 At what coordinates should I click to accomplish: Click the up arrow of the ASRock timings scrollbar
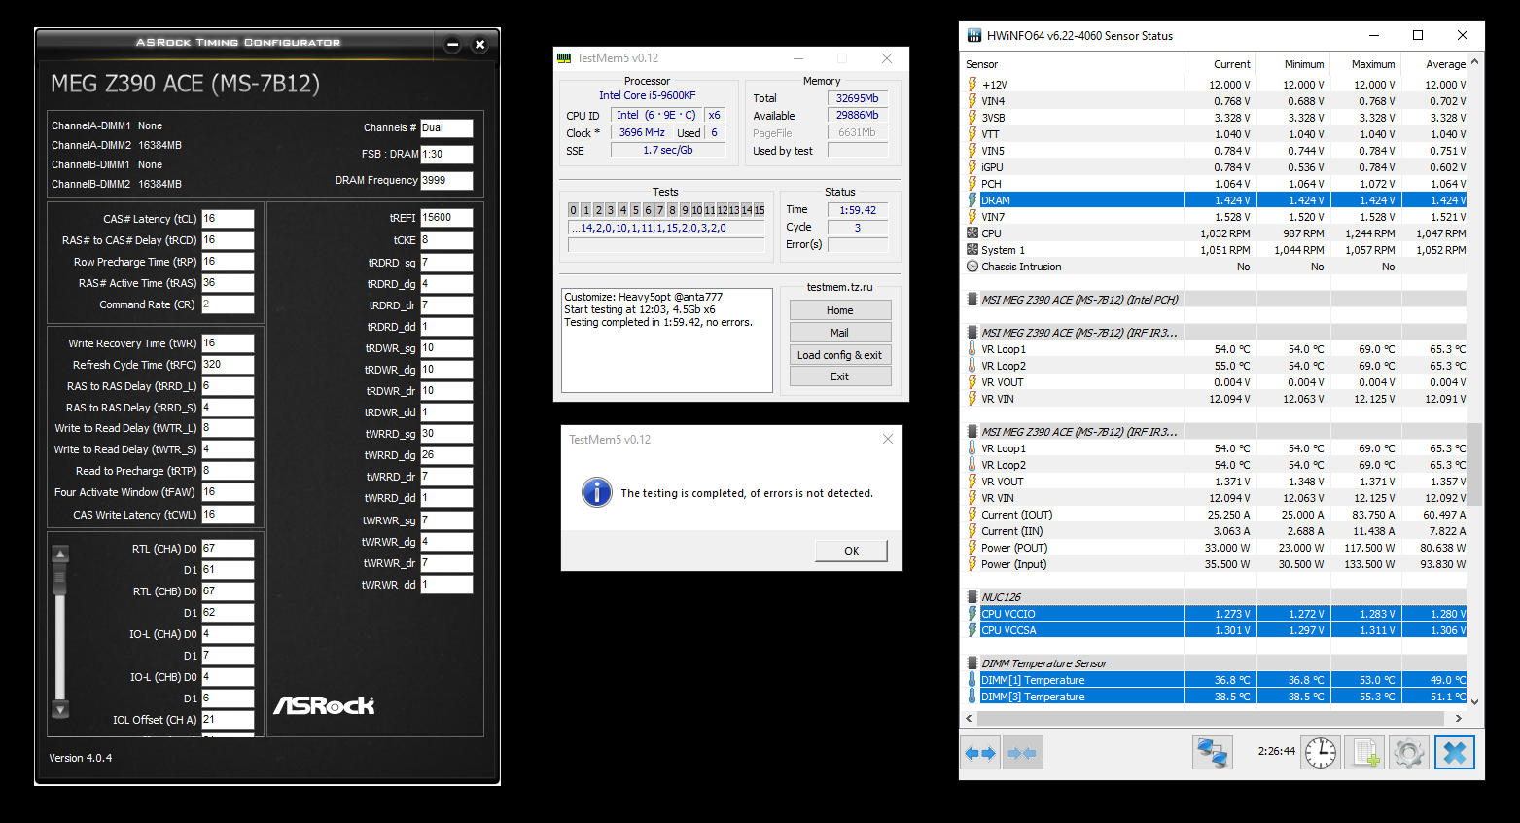tap(60, 555)
